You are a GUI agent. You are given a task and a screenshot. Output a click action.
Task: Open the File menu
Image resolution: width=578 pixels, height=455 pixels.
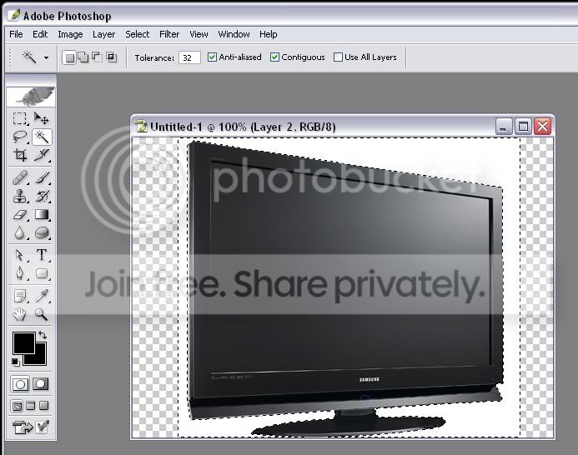point(16,34)
